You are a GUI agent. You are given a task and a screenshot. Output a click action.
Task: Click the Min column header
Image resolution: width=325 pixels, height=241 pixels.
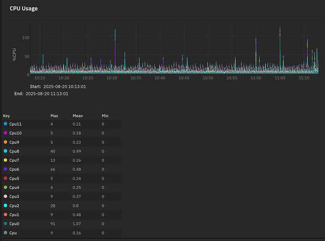point(105,116)
